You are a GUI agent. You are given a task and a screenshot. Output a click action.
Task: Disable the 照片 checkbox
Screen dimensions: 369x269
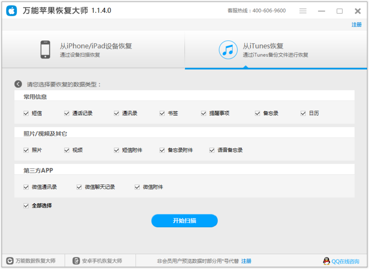tap(26, 150)
